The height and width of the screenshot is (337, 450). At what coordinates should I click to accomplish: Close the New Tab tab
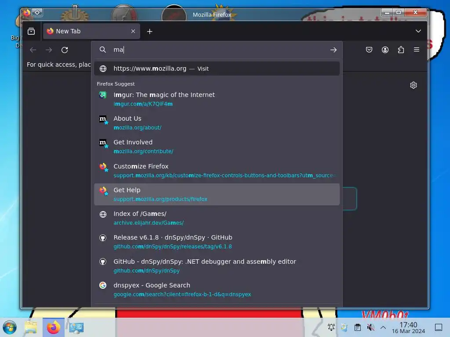[133, 31]
